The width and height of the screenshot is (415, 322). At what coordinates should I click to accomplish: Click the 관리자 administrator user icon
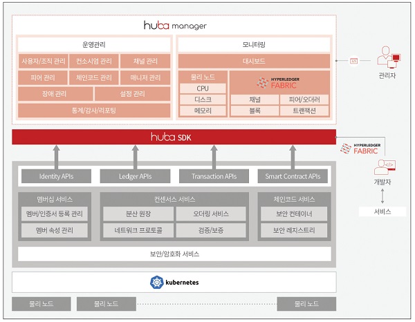coord(389,57)
